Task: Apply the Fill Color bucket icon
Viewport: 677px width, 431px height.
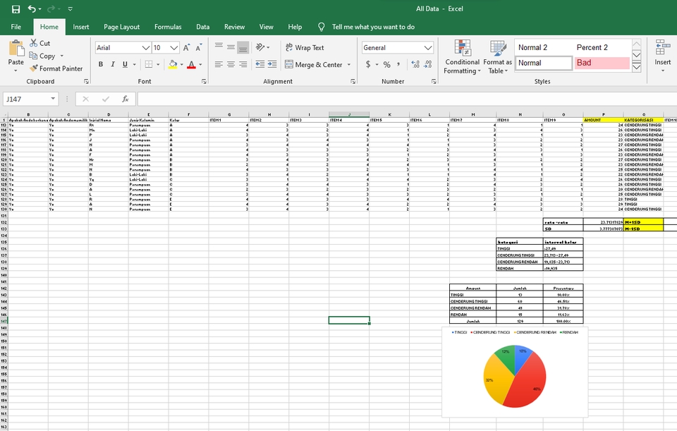Action: click(173, 64)
